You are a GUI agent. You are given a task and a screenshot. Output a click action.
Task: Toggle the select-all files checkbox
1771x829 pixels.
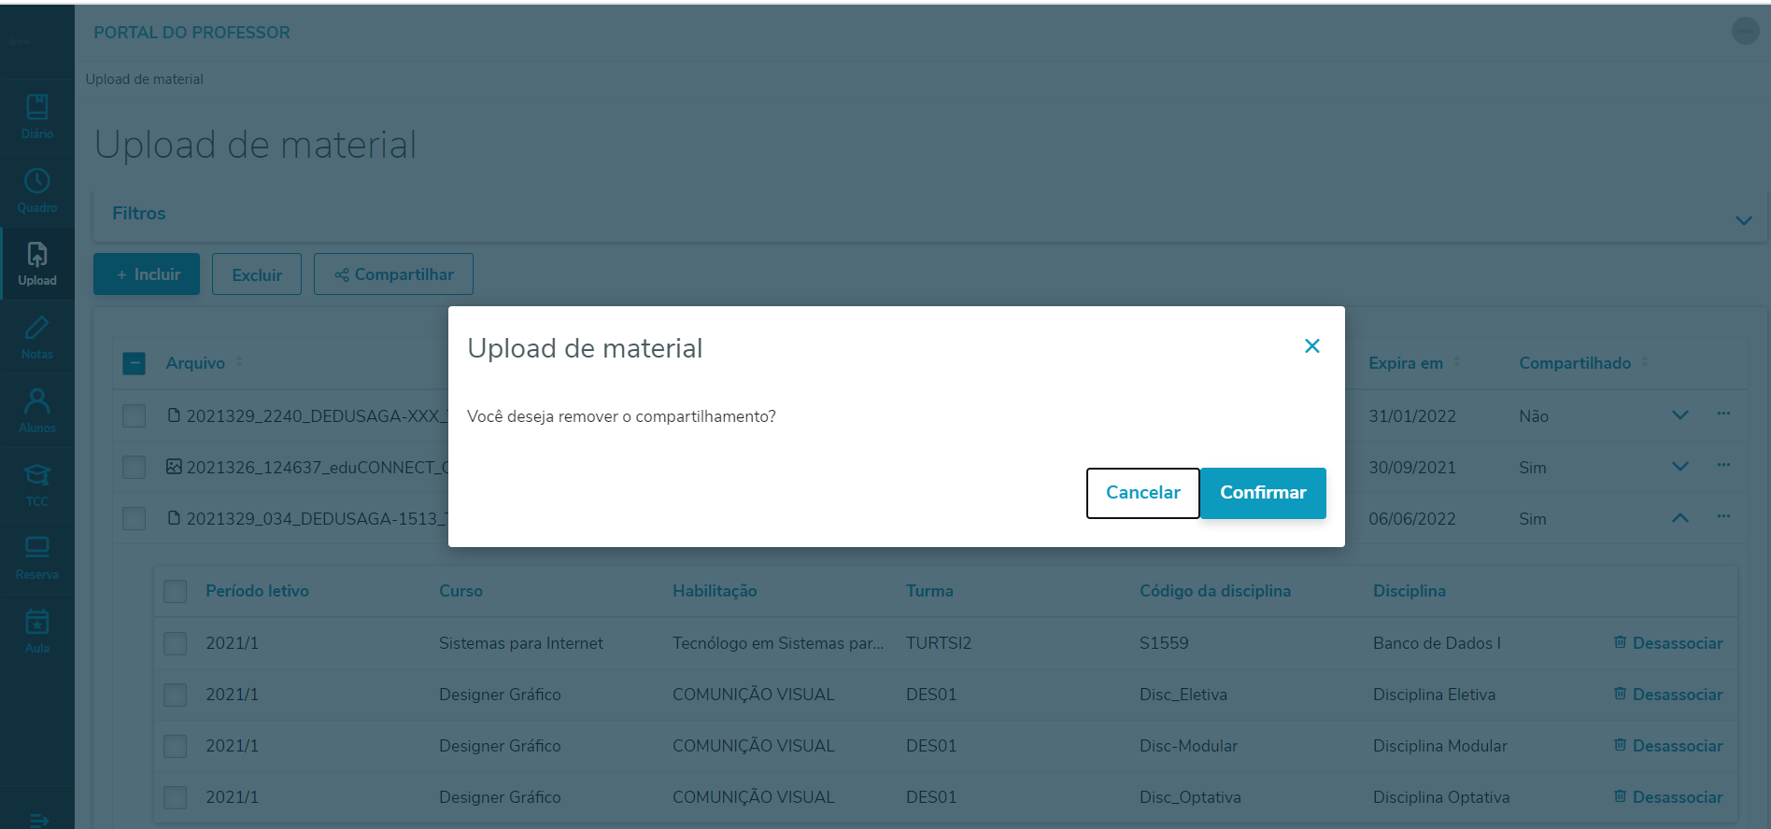point(135,363)
